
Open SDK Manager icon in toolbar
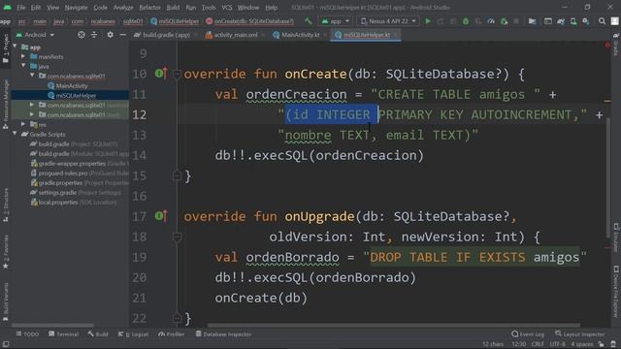coord(586,21)
